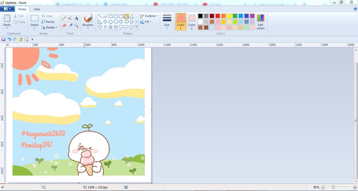The height and width of the screenshot is (191, 358).
Task: Select the Eraser tool
Action: pyautogui.click(x=64, y=25)
